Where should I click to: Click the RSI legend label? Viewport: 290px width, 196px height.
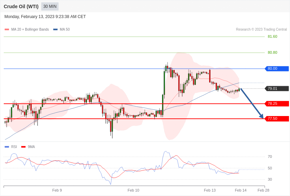(x=14, y=147)
